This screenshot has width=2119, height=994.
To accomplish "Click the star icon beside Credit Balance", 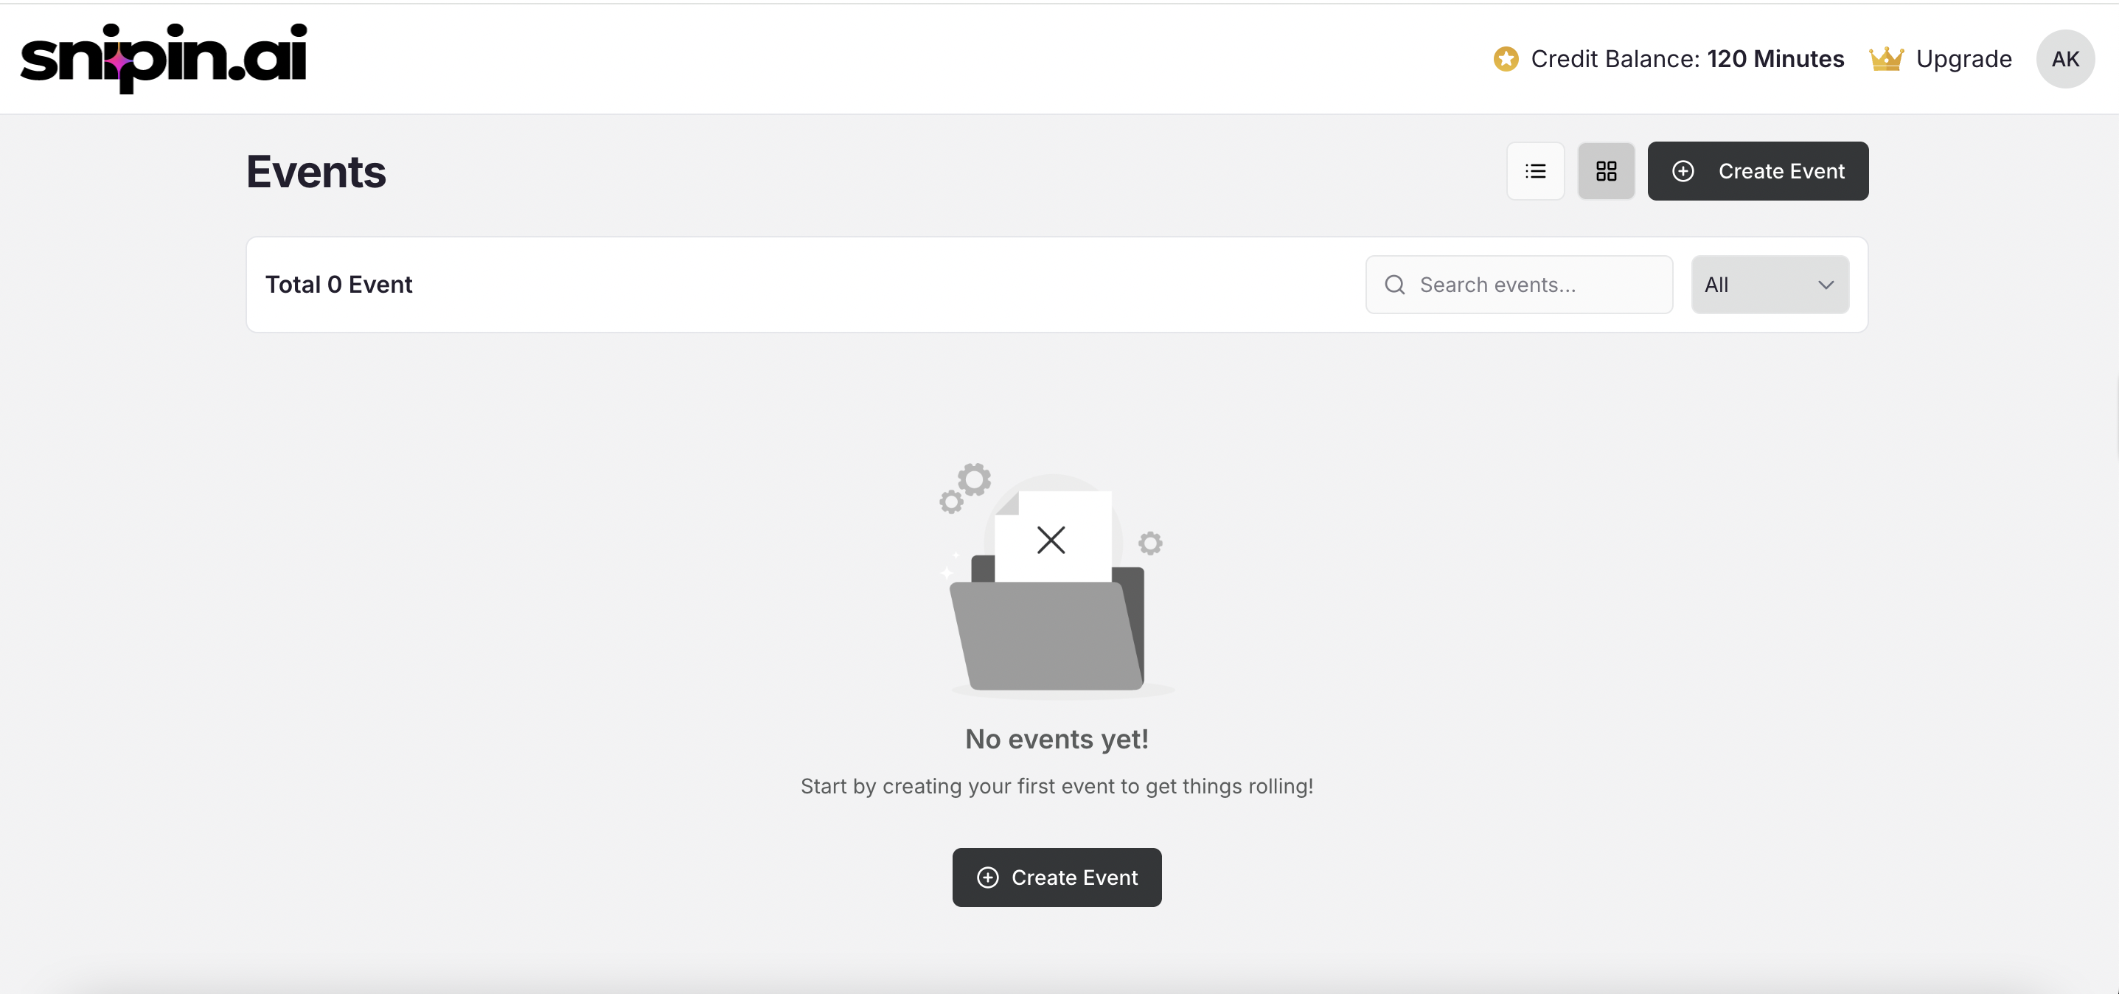I will click(x=1505, y=58).
